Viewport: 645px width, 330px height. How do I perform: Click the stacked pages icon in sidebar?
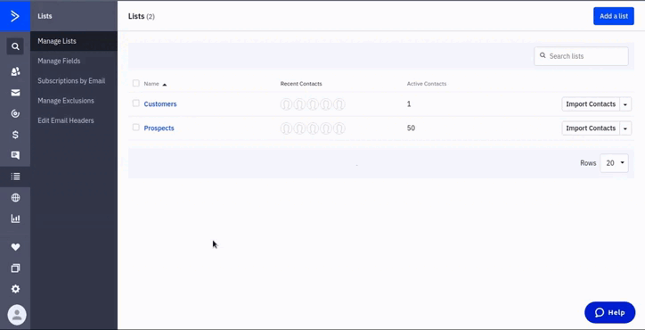pyautogui.click(x=15, y=268)
